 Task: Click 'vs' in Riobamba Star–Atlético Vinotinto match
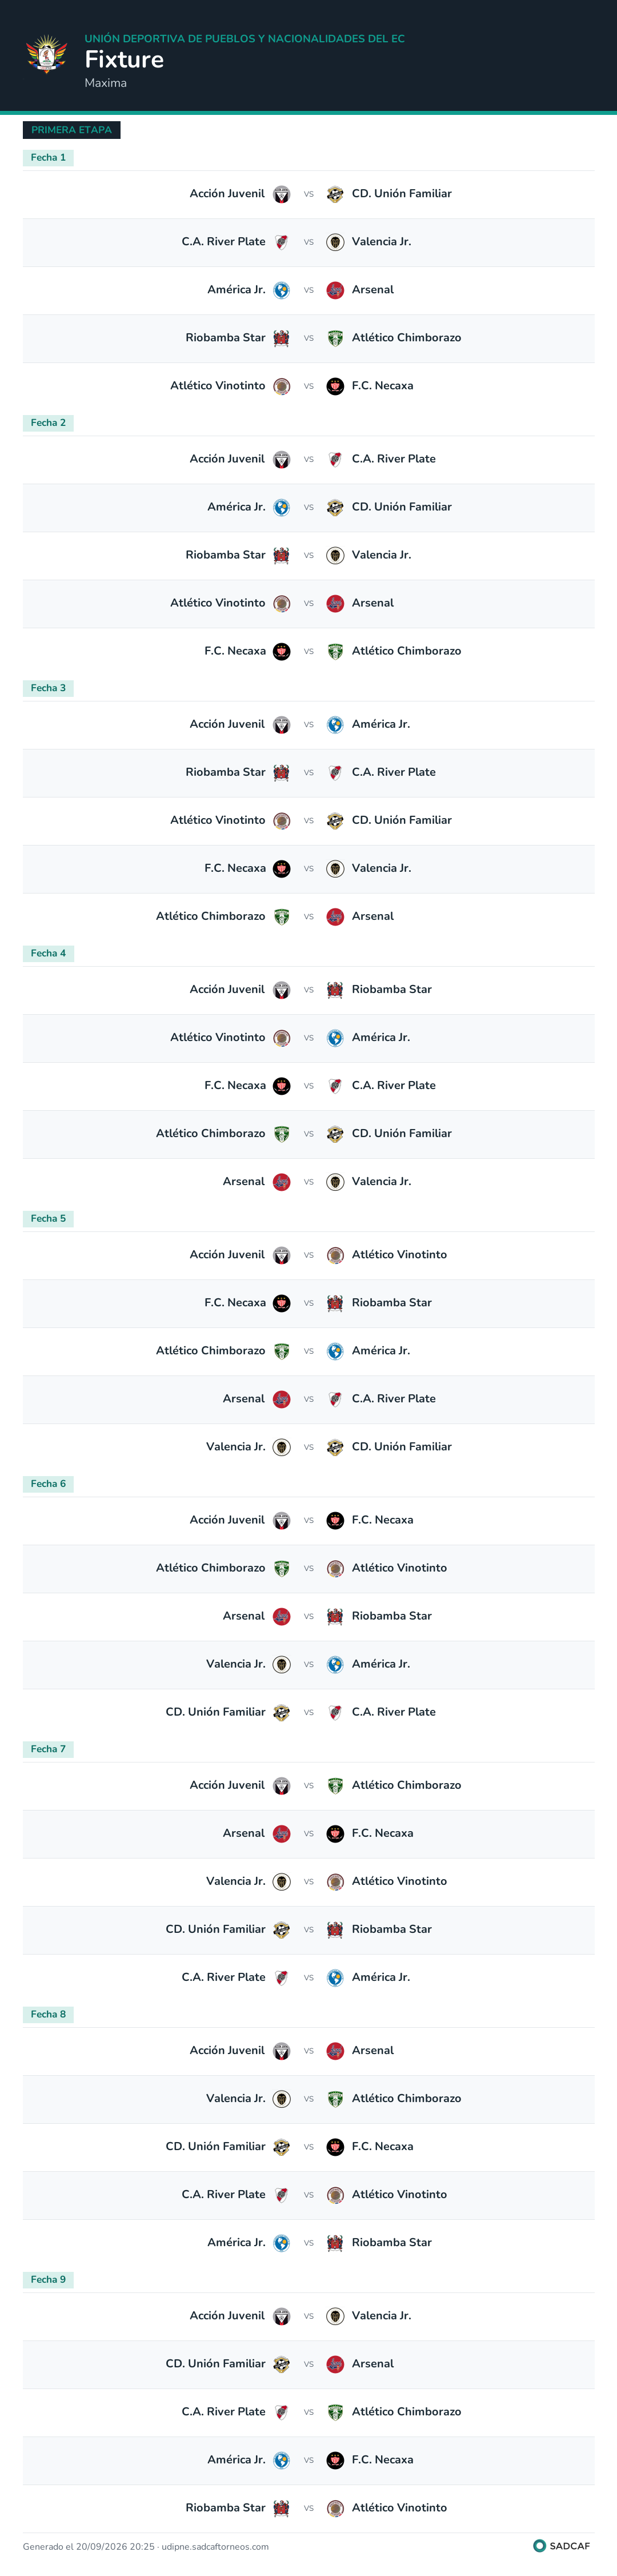pyautogui.click(x=309, y=2507)
